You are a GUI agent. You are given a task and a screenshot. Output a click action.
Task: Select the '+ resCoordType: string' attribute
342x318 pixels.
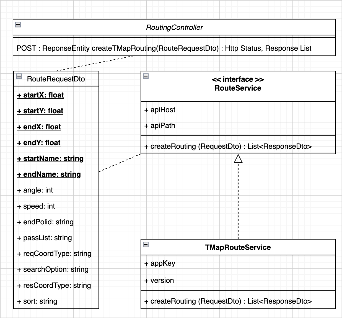pos(54,285)
